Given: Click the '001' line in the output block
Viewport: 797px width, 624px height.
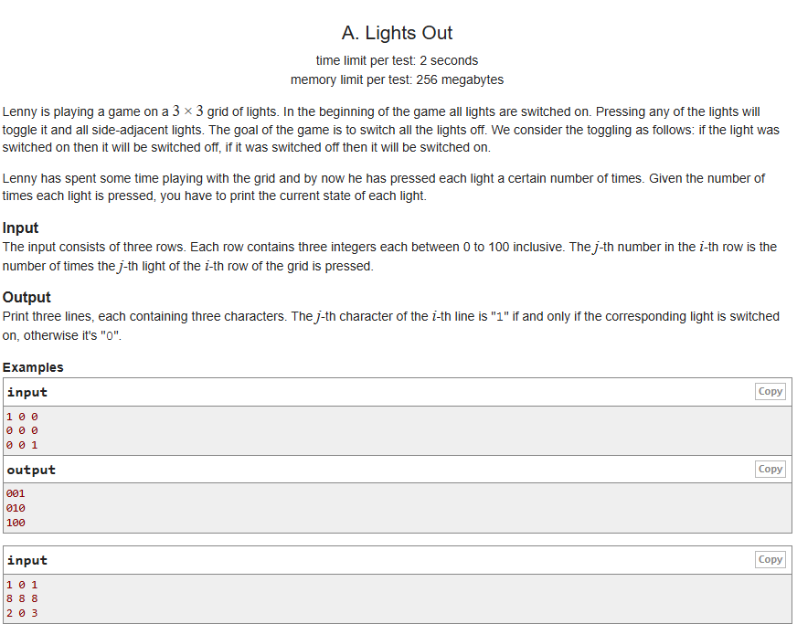Looking at the screenshot, I should pos(16,493).
